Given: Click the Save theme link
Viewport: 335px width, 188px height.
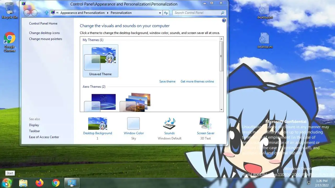Looking at the screenshot, I should (167, 81).
